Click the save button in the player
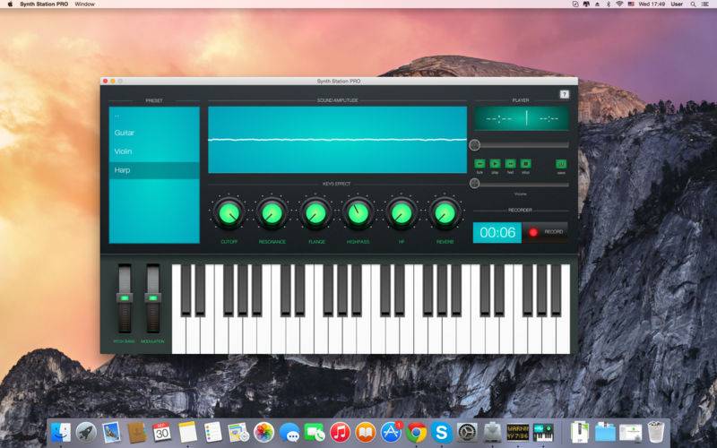The height and width of the screenshot is (448, 717). point(561,164)
